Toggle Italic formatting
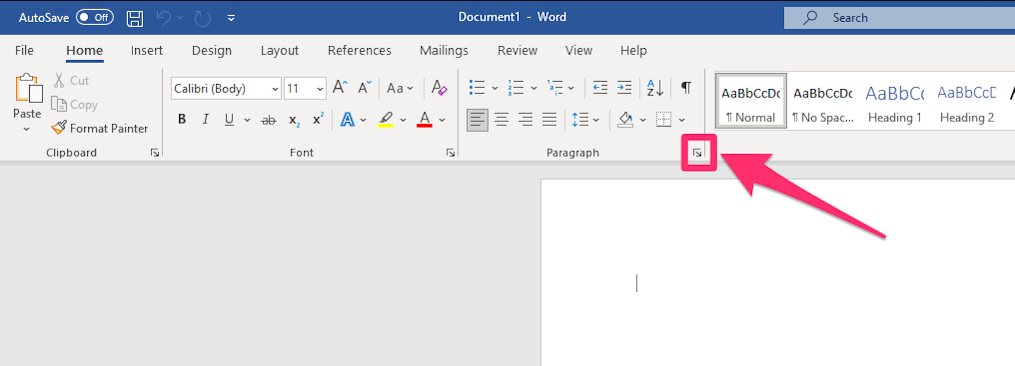This screenshot has height=366, width=1015. point(205,119)
